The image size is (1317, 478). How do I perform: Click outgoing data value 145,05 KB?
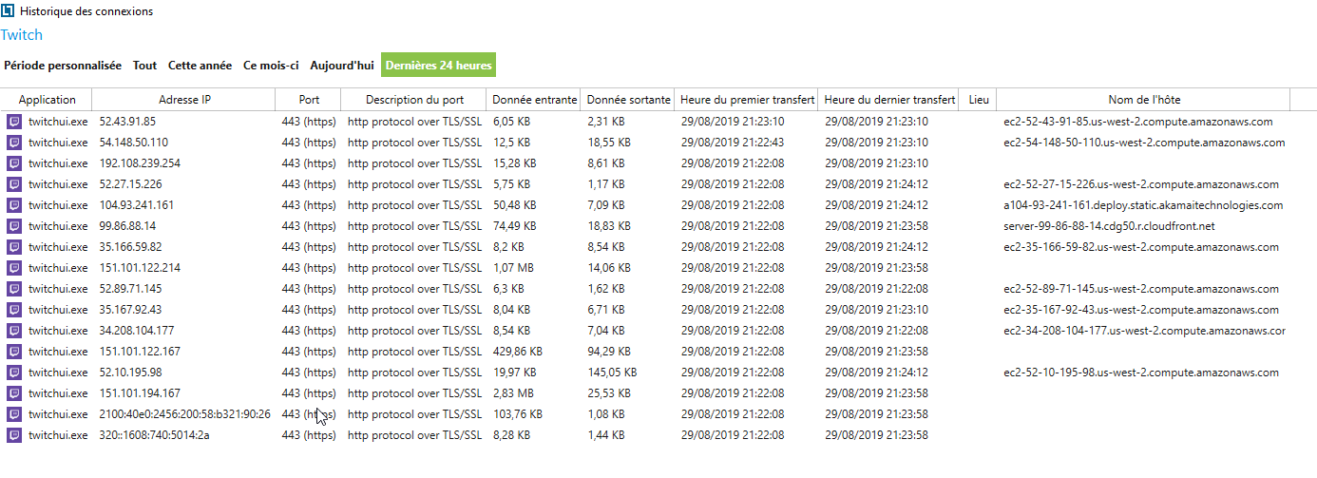[x=612, y=373]
